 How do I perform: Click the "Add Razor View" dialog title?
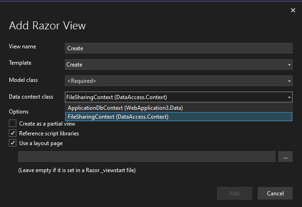tap(47, 26)
